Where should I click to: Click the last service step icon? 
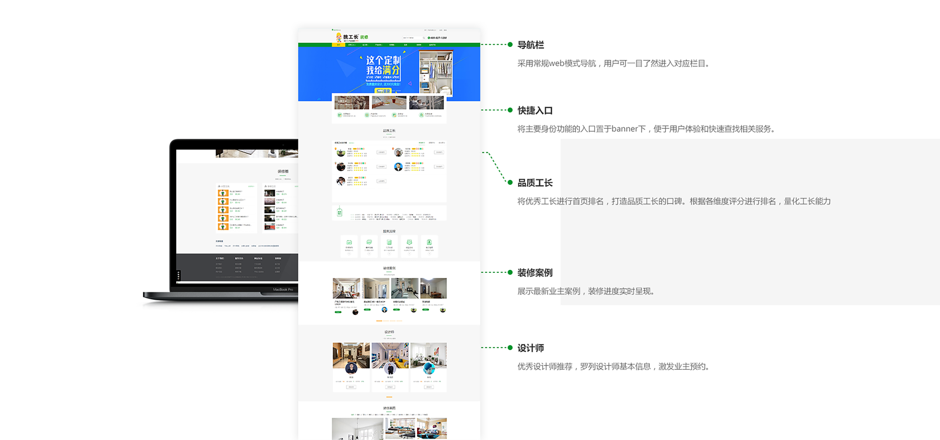pos(429,242)
